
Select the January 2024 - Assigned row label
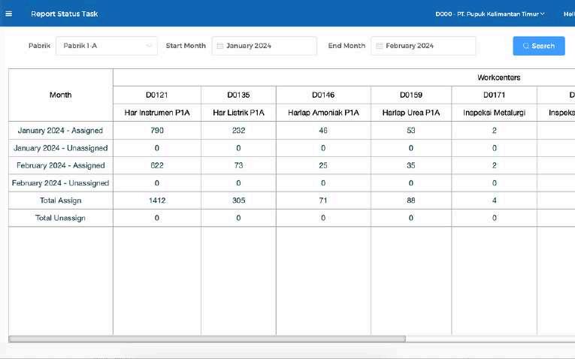coord(61,131)
